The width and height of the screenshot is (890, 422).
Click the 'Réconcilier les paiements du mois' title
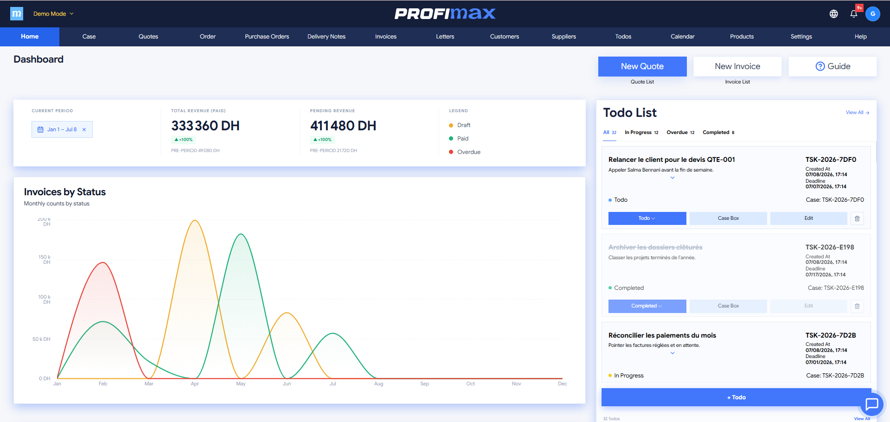coord(662,335)
